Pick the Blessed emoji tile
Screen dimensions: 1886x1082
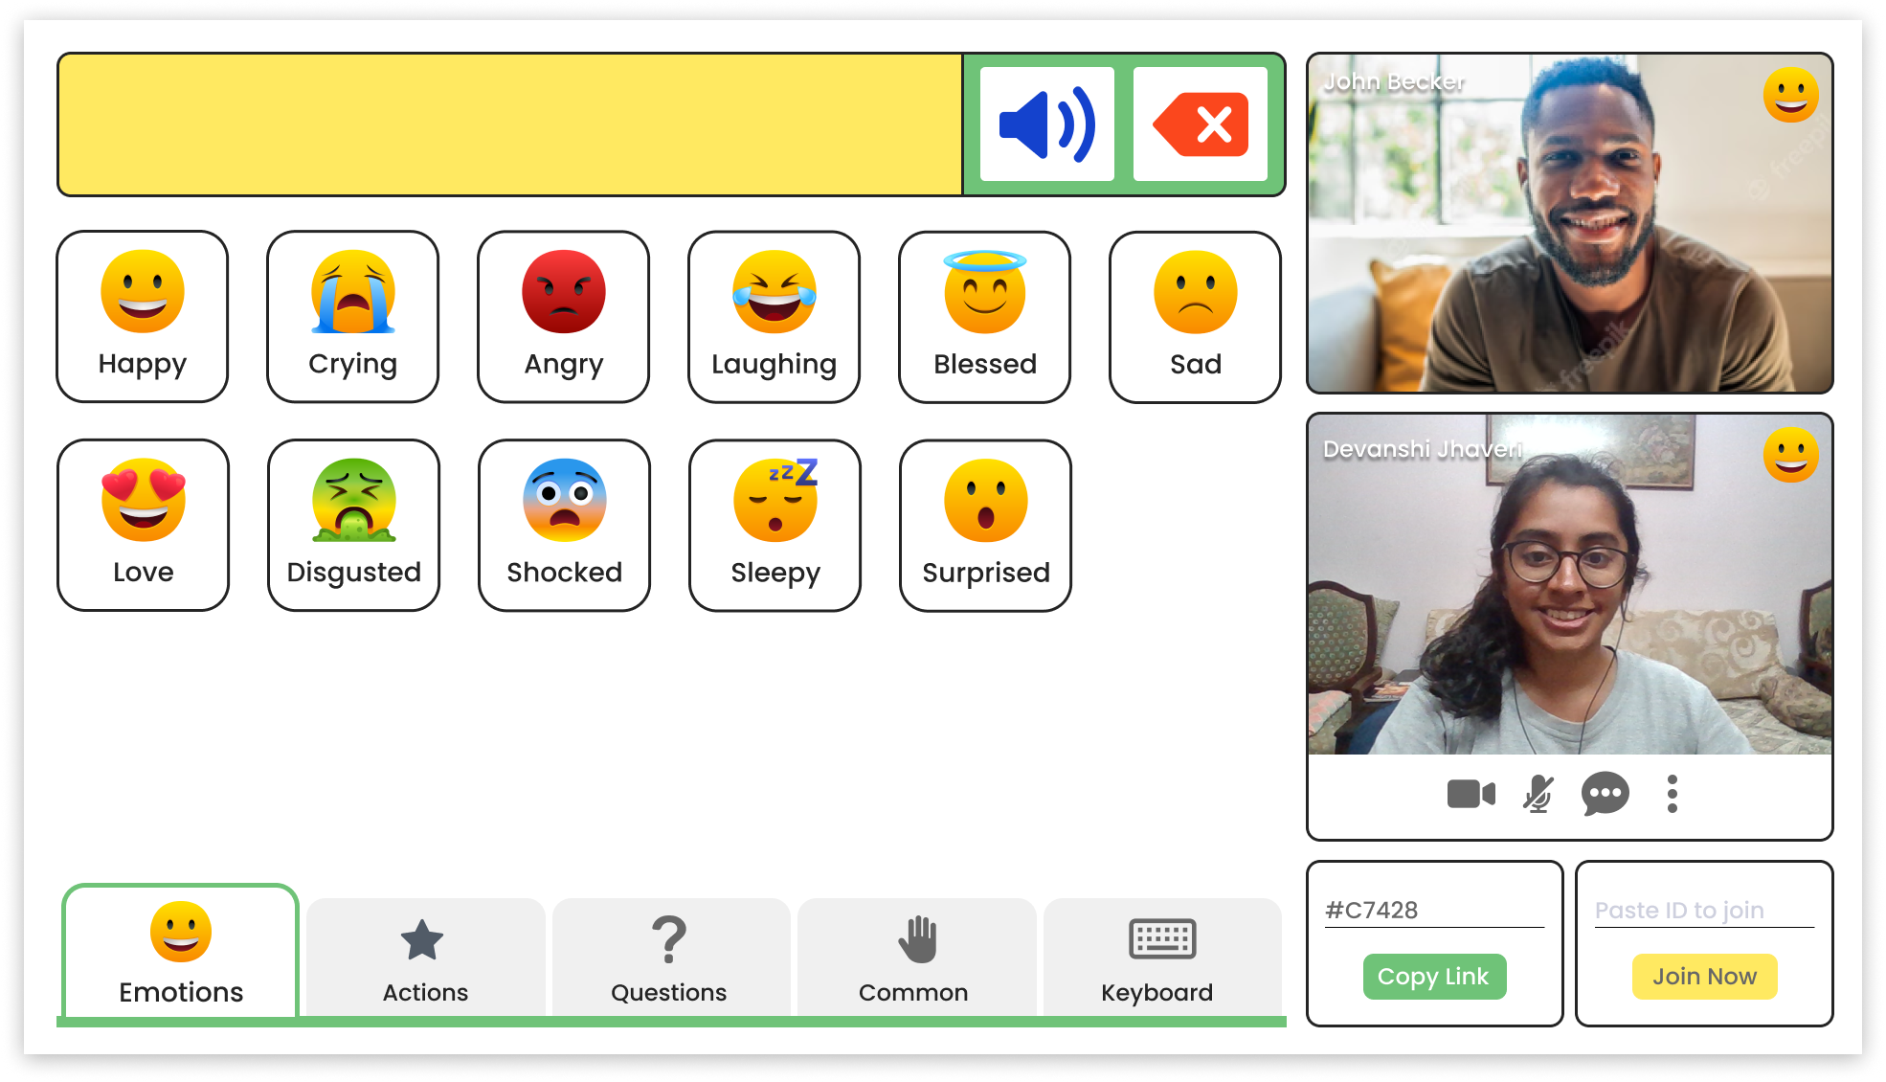[x=985, y=317]
